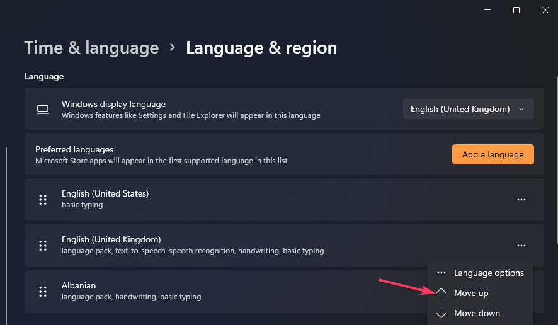Click the laptop icon beside Windows display language
The image size is (558, 325).
pyautogui.click(x=43, y=109)
